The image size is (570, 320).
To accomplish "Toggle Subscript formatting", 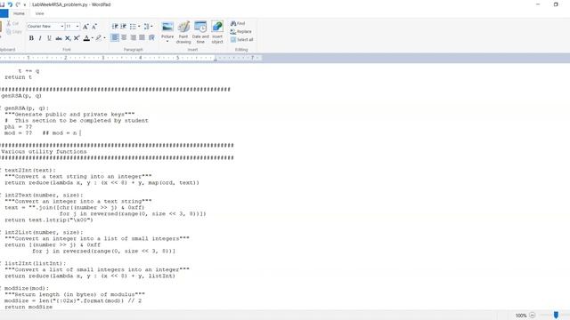I will tap(68, 38).
